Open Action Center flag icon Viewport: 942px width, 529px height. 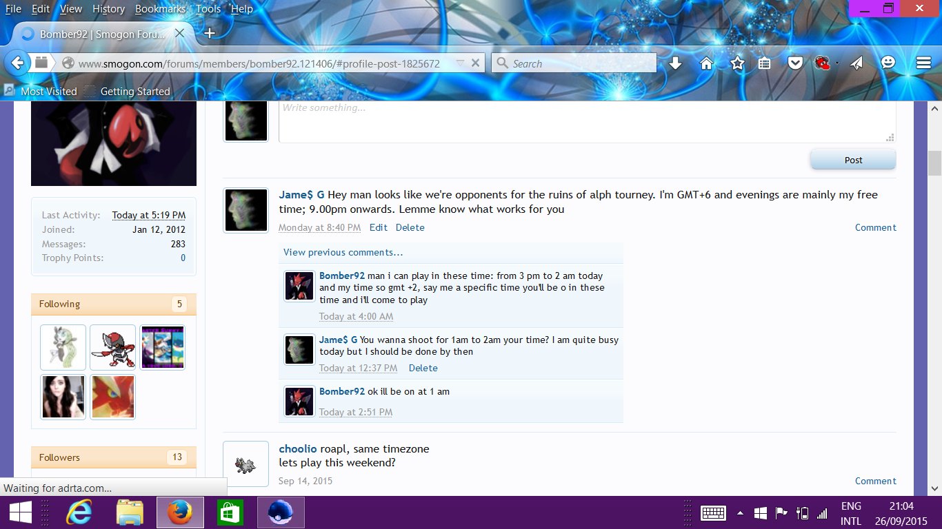(781, 513)
